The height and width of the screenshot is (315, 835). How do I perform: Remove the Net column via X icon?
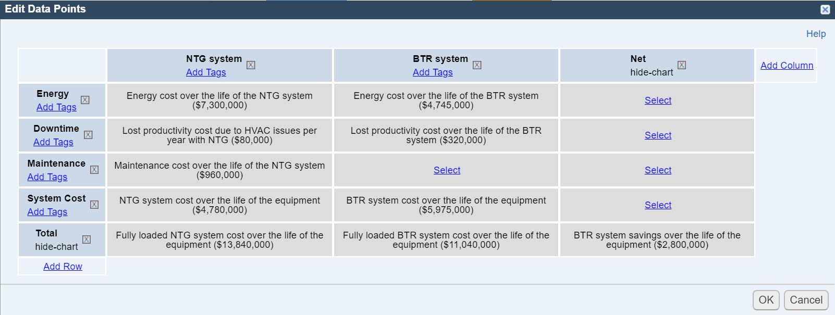[x=682, y=65]
